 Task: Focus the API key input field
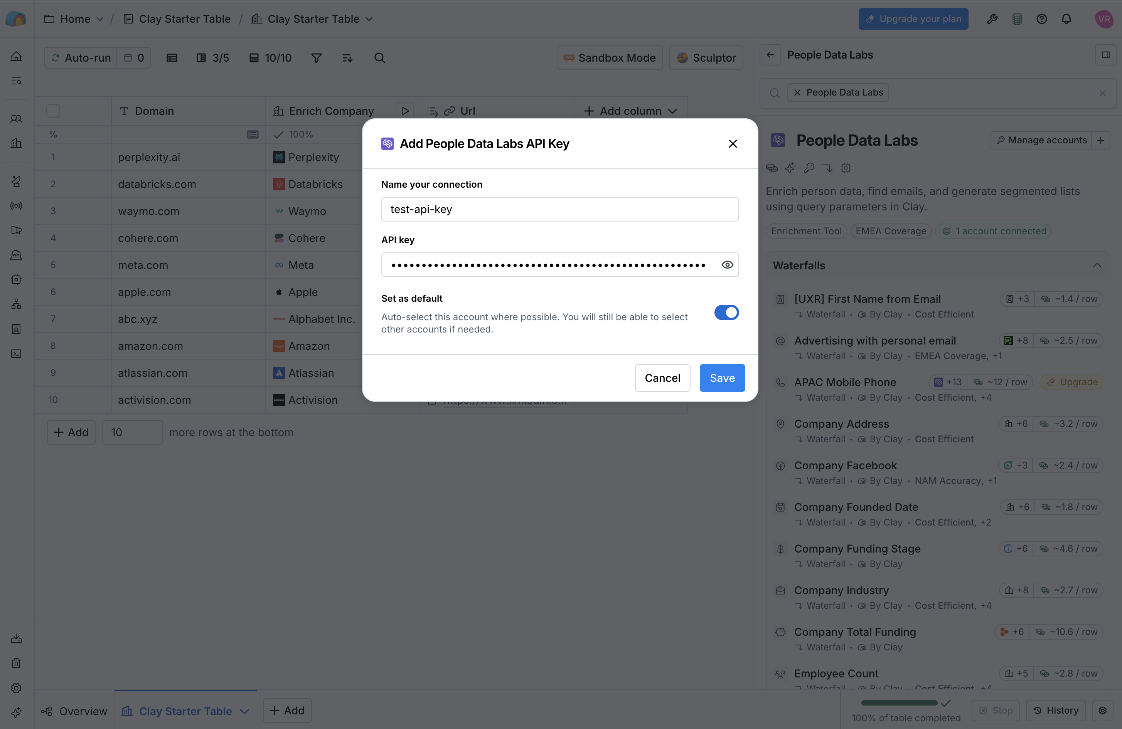pos(549,265)
